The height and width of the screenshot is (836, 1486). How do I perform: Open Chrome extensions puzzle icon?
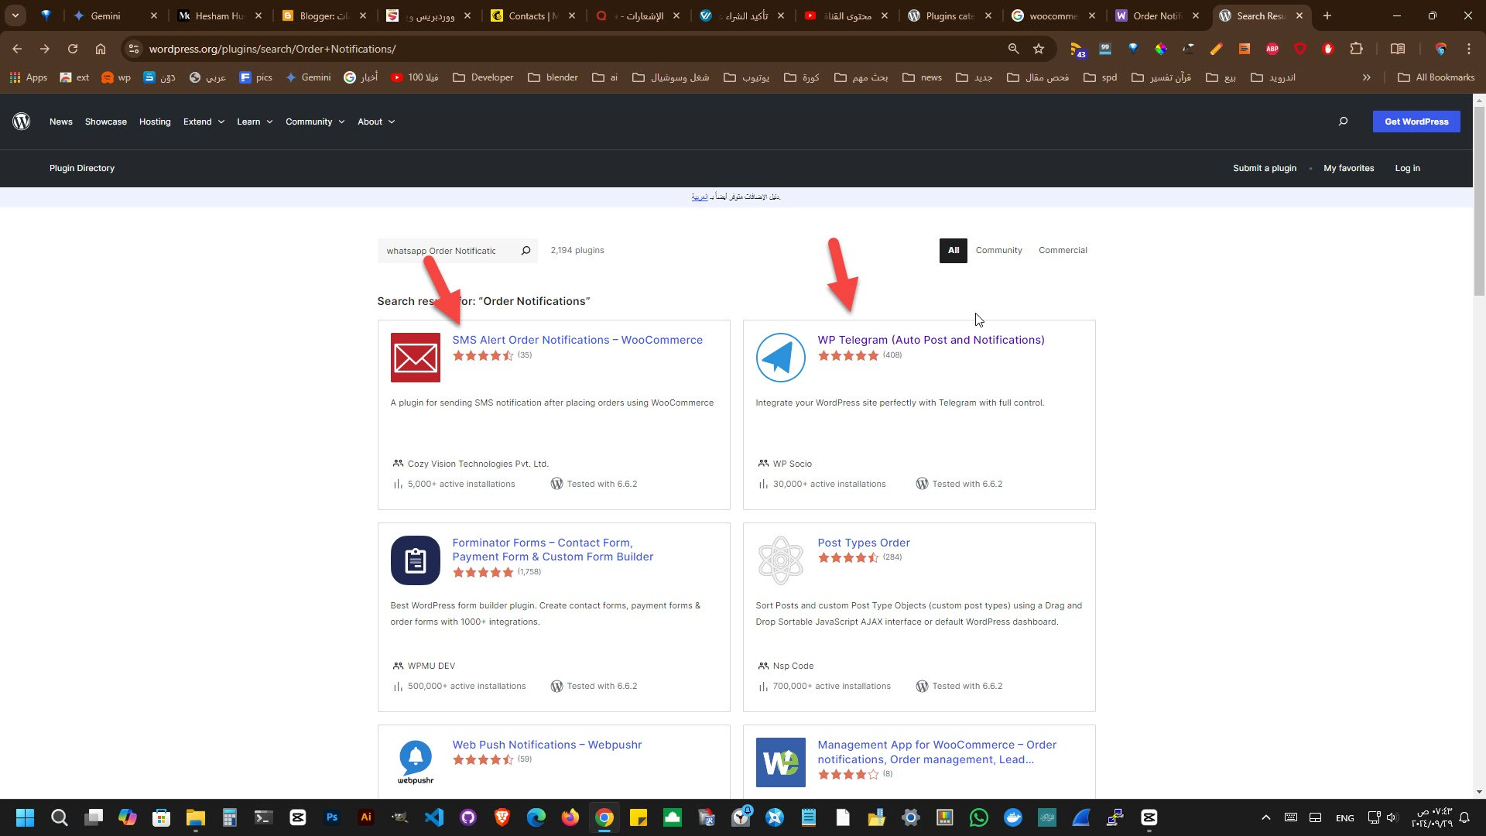[1356, 49]
